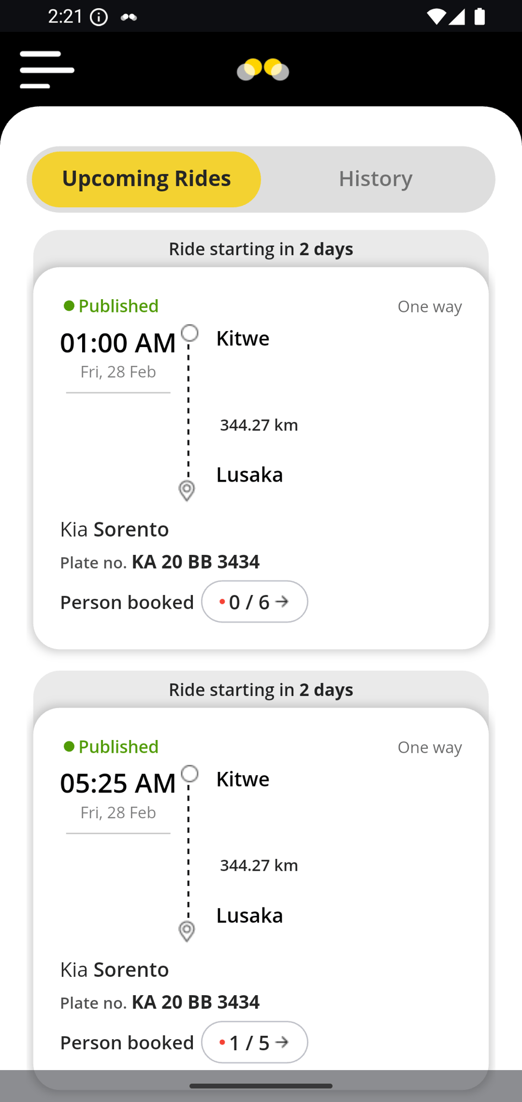Tap the first Kia Sorento vehicle name
This screenshot has height=1102, width=522.
(115, 529)
